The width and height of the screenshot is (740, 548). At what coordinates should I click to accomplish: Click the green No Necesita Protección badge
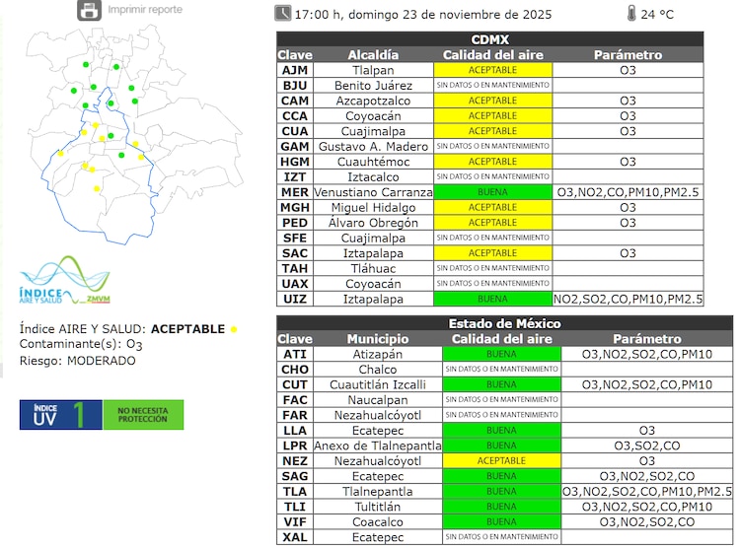[x=143, y=415]
